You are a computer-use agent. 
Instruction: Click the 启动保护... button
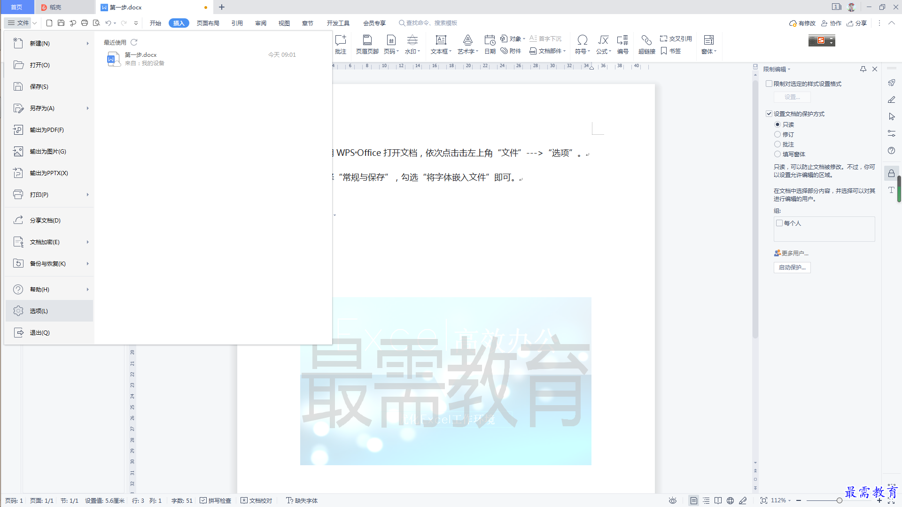(x=792, y=268)
